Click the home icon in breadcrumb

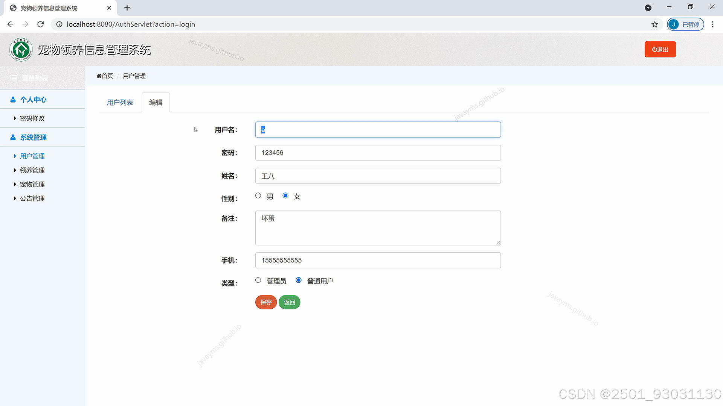[99, 76]
